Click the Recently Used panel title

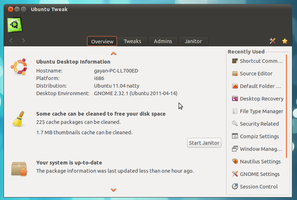246,52
